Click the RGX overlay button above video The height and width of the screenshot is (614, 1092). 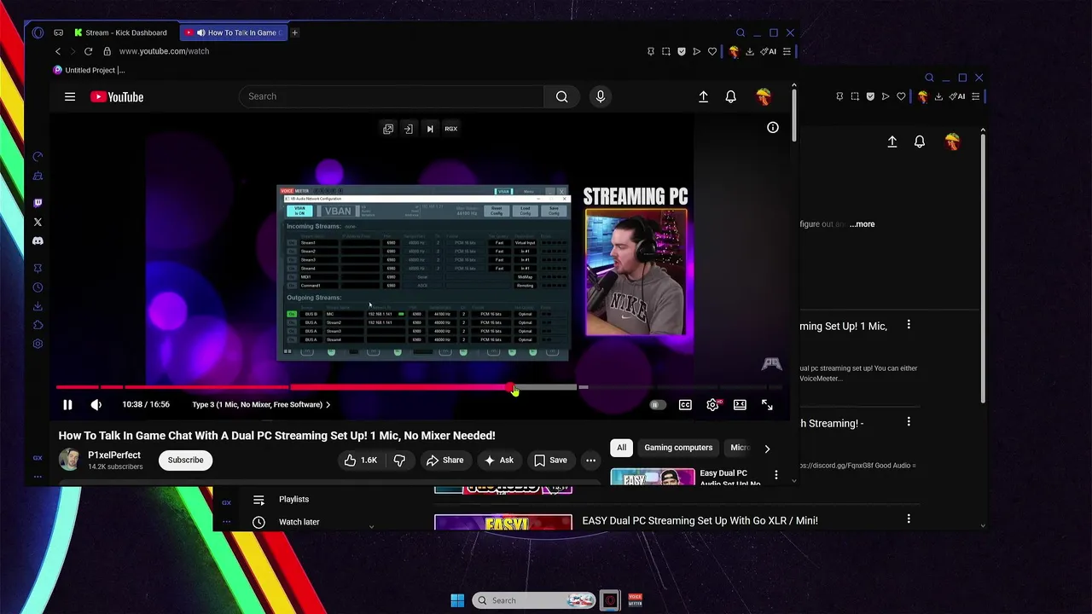coord(451,129)
